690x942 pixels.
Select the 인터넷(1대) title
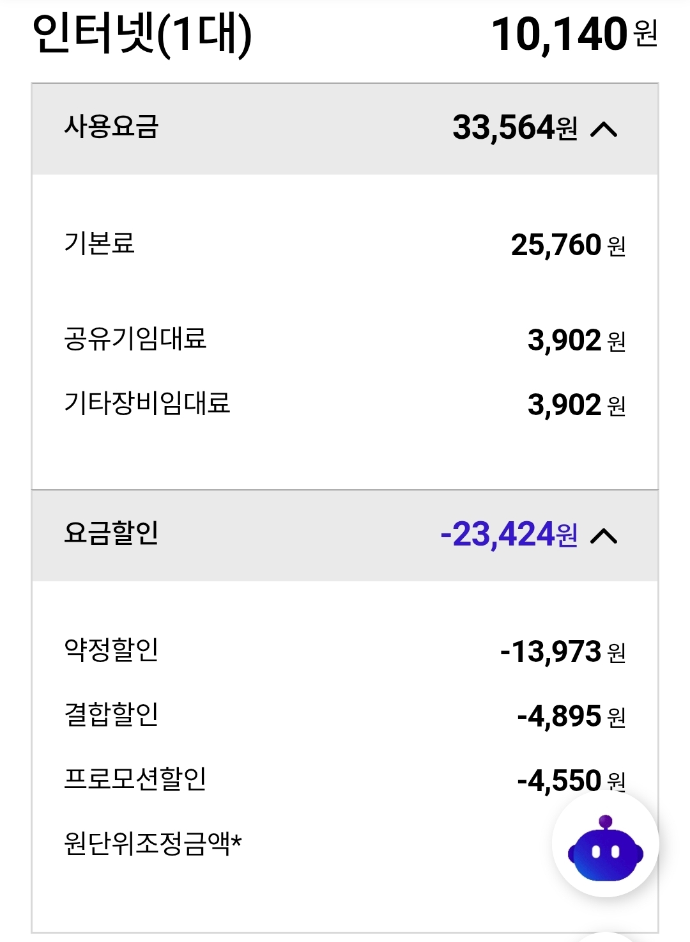click(x=142, y=36)
